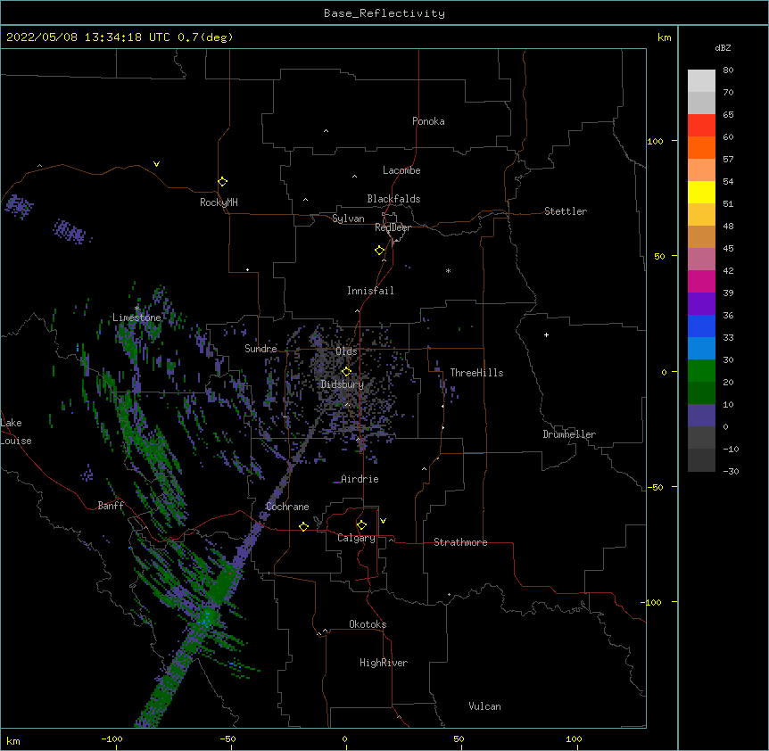Click the Strathmore town label

[x=460, y=542]
